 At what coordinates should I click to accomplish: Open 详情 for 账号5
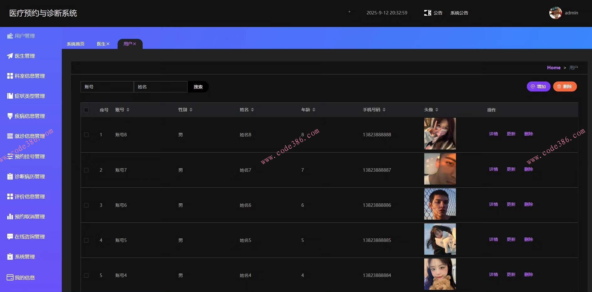coord(494,239)
